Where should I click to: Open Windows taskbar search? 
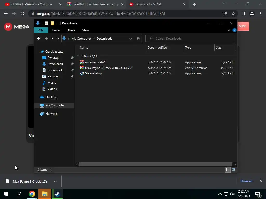point(19,194)
